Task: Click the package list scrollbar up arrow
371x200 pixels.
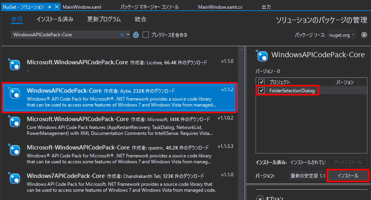Action: tap(241, 50)
